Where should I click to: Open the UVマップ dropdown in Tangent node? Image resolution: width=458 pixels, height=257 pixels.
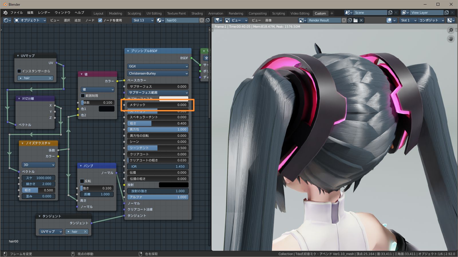click(x=51, y=232)
